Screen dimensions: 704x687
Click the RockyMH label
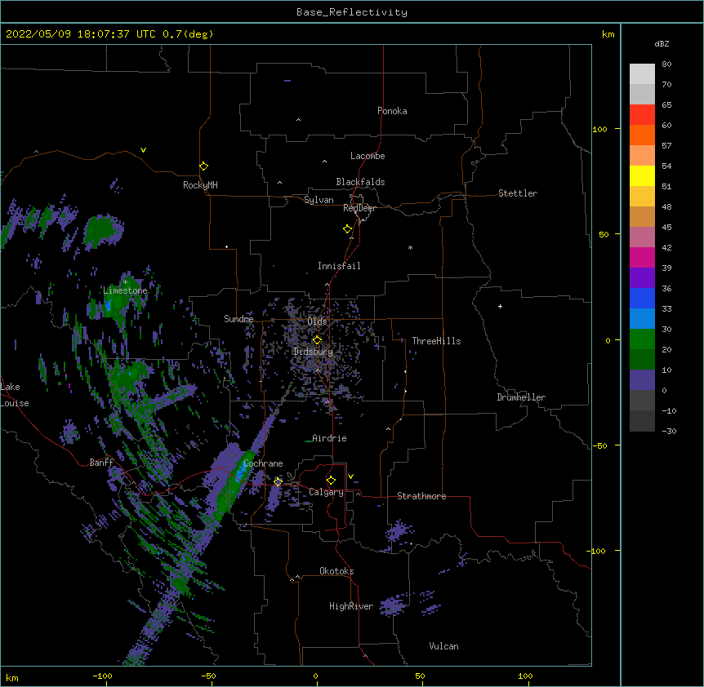click(200, 185)
